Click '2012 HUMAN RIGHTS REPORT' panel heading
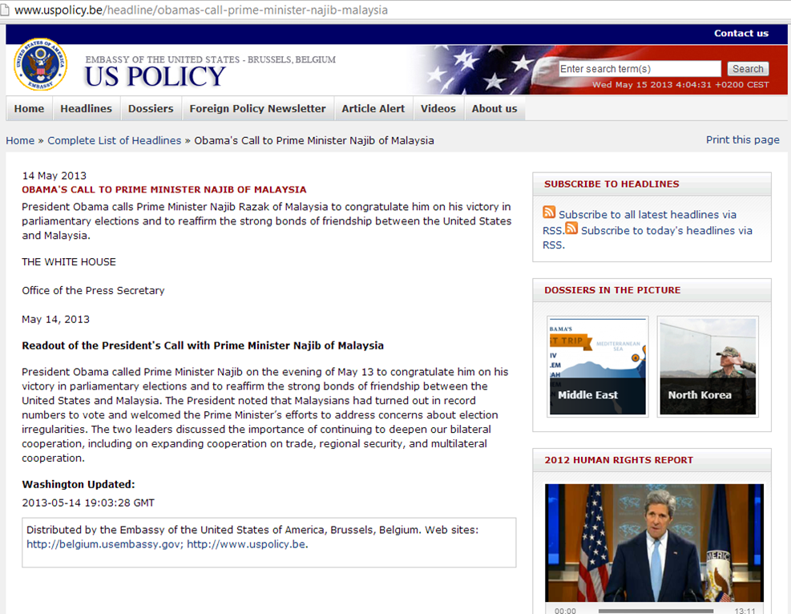Viewport: 791px width, 614px height. coord(619,460)
